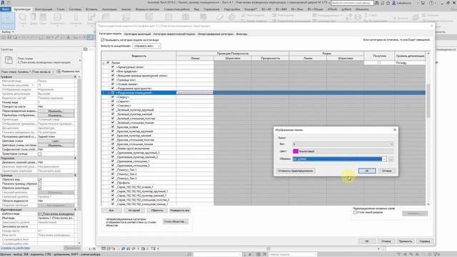Click 'Отмена' in the line graphics dialog
457x257 pixels.
tap(387, 171)
